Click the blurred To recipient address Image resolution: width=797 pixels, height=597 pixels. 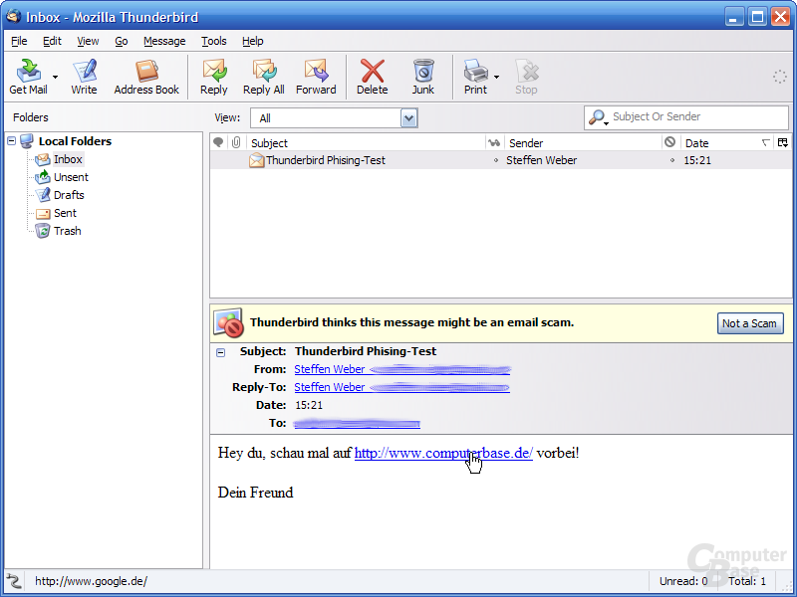357,424
